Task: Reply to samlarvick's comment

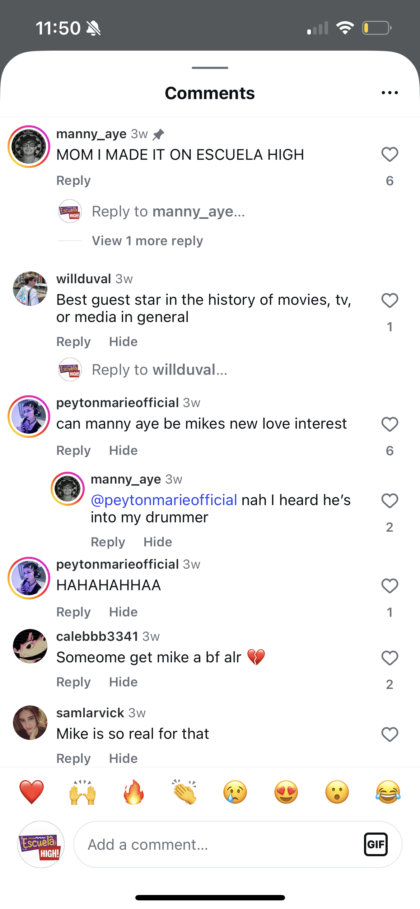Action: click(x=73, y=758)
